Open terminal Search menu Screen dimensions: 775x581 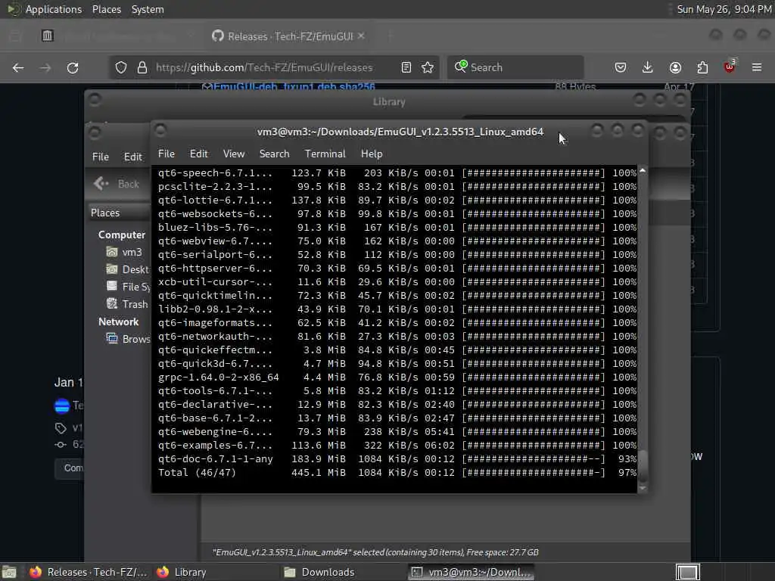pyautogui.click(x=274, y=154)
